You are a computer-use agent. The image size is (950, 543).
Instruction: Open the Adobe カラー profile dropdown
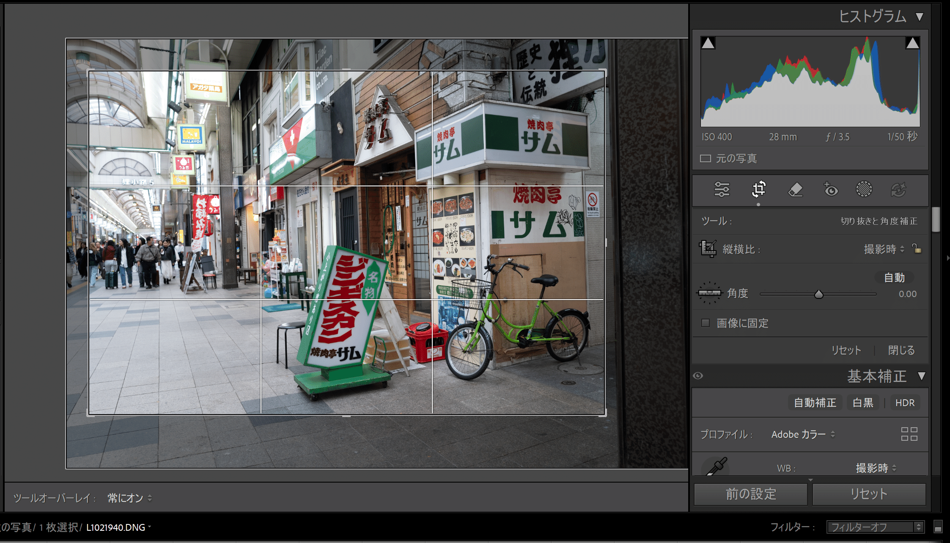point(802,434)
